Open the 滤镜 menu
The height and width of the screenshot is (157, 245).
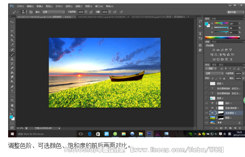78,6
